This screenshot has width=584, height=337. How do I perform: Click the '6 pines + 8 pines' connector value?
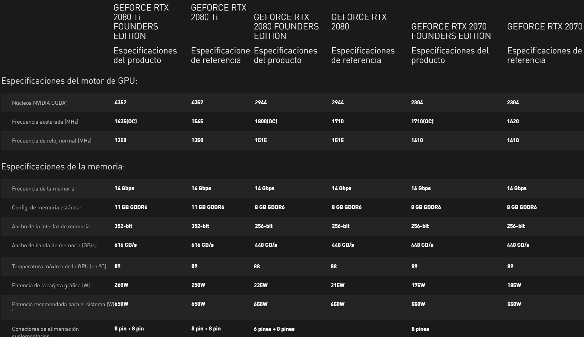coord(274,329)
